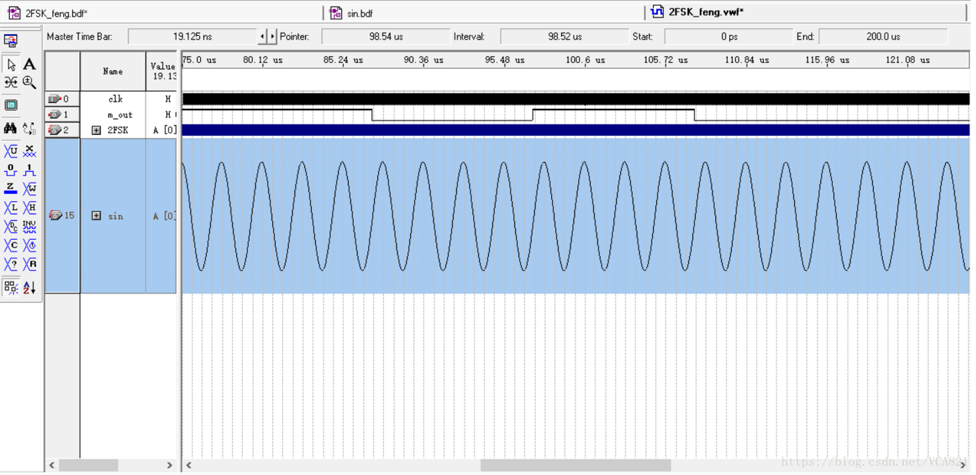This screenshot has height=475, width=976.
Task: Click the m_out output pin icon
Action: click(x=54, y=115)
